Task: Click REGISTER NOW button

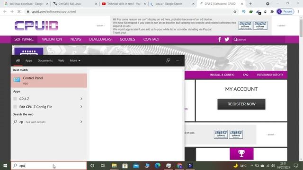Action: (x=241, y=104)
